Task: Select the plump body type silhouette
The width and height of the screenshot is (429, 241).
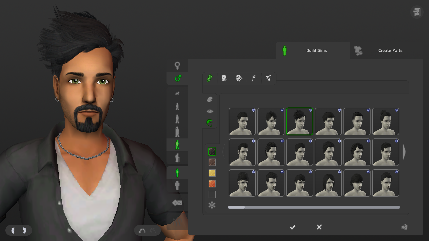Action: click(177, 186)
